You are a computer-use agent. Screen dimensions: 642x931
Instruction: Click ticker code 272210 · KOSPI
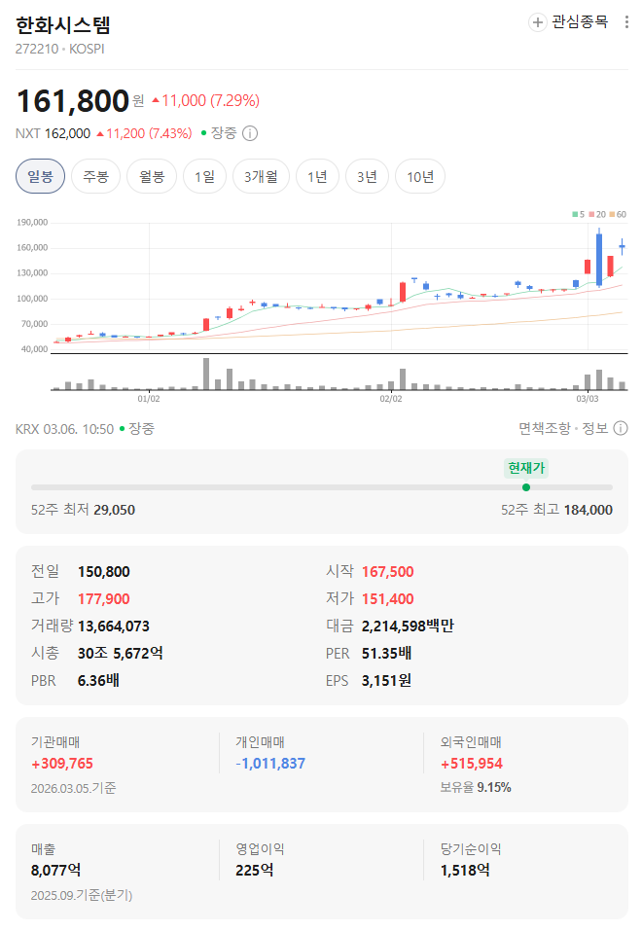point(60,49)
